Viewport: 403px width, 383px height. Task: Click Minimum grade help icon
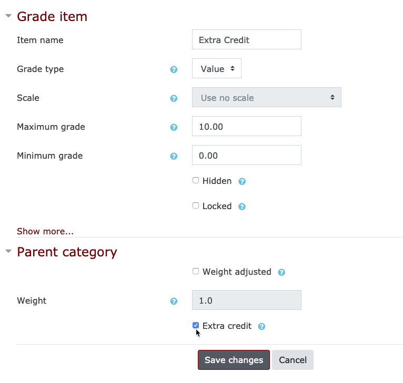[174, 156]
